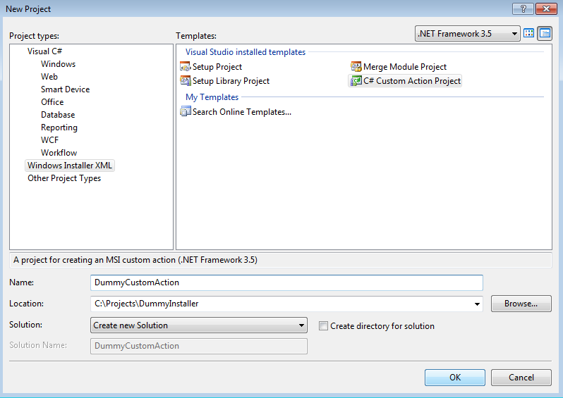Select Database project type
The height and width of the screenshot is (398, 563).
[x=58, y=115]
